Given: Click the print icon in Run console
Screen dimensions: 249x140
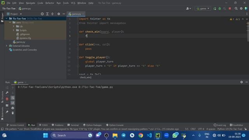Looking at the screenshot, I should coord(13,108).
